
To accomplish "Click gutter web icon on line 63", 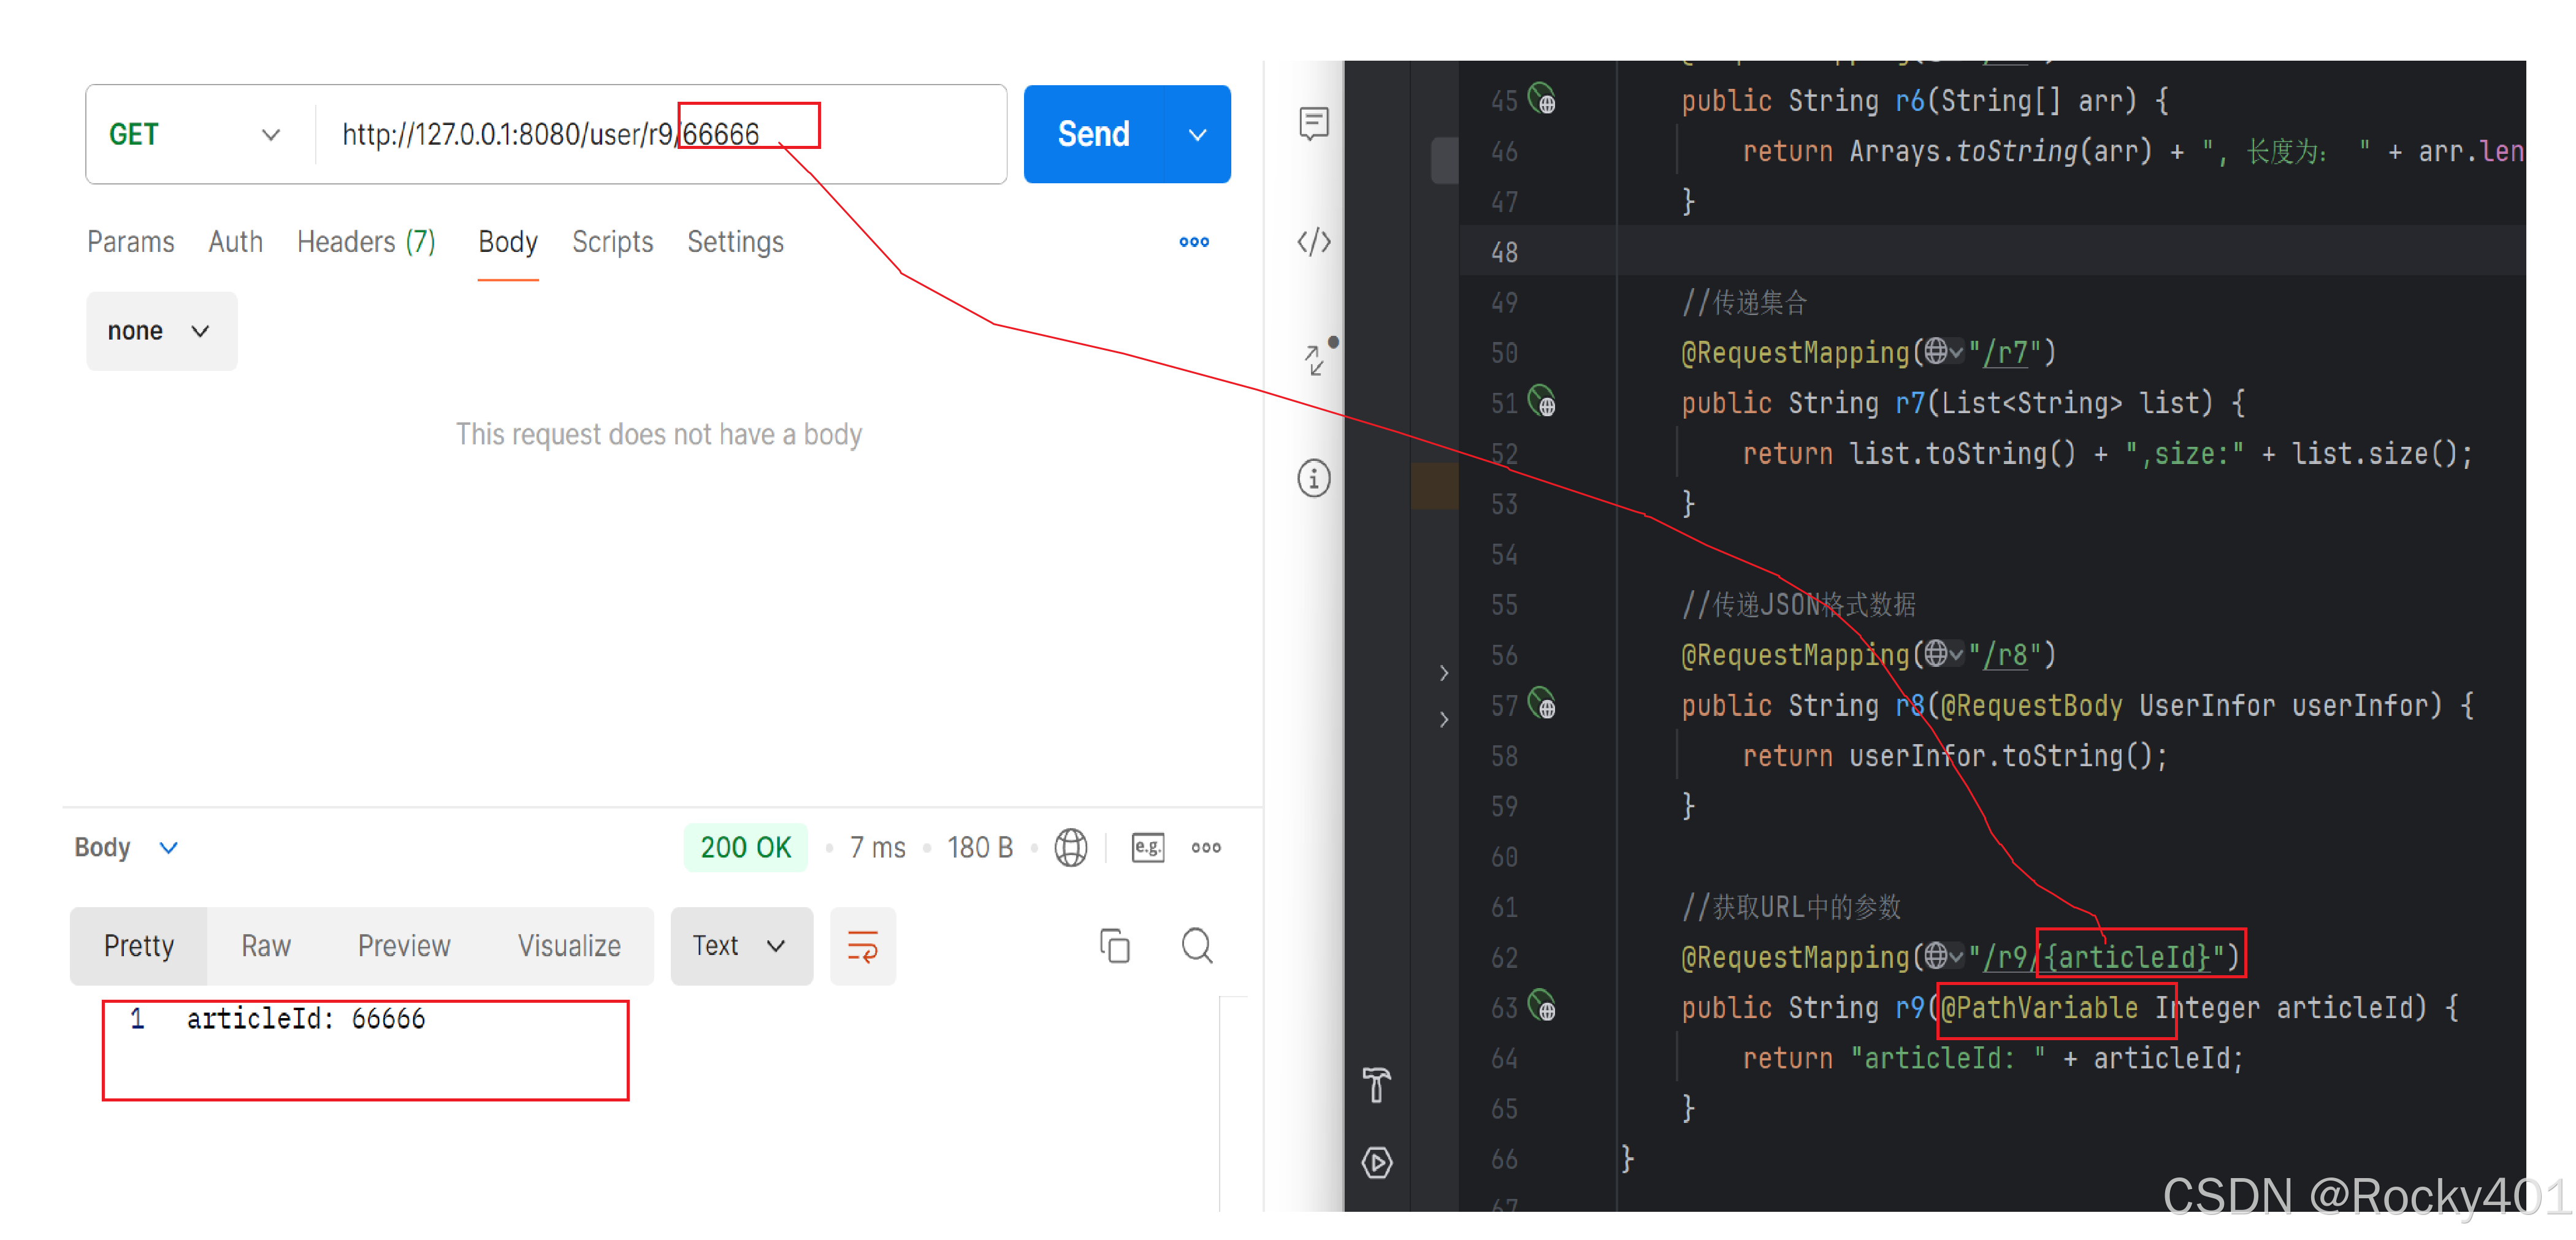I will point(1543,1005).
